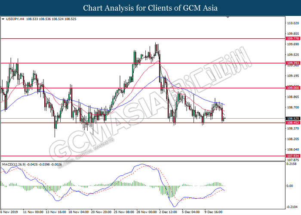The image size is (301, 215).
Task: Open the USDJPY,H4 chart dropdown arrow
Action: tap(3, 19)
